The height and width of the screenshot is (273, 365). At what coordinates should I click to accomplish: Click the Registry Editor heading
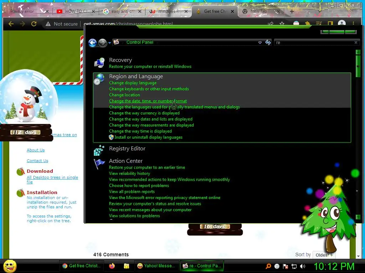[x=127, y=149]
